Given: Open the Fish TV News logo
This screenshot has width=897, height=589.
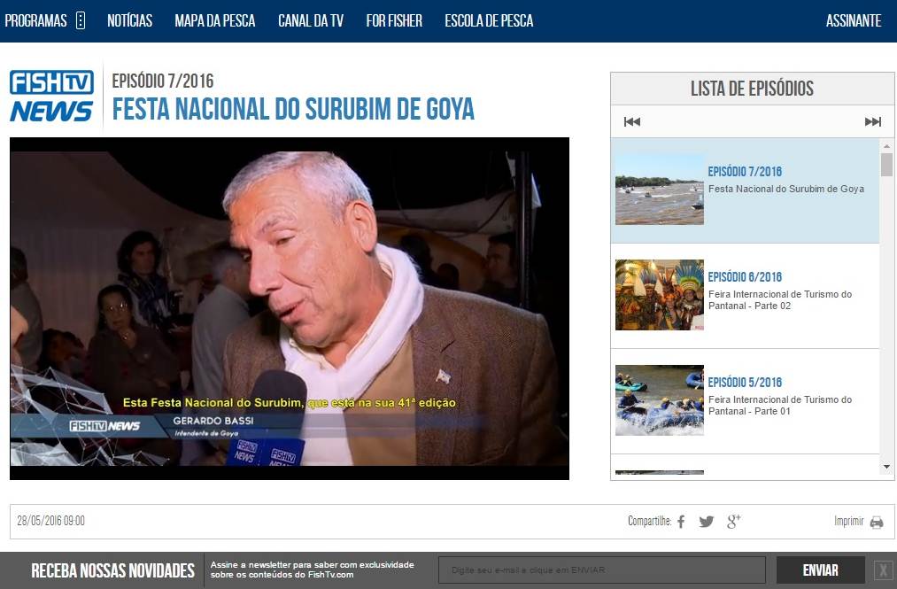Looking at the screenshot, I should [51, 97].
